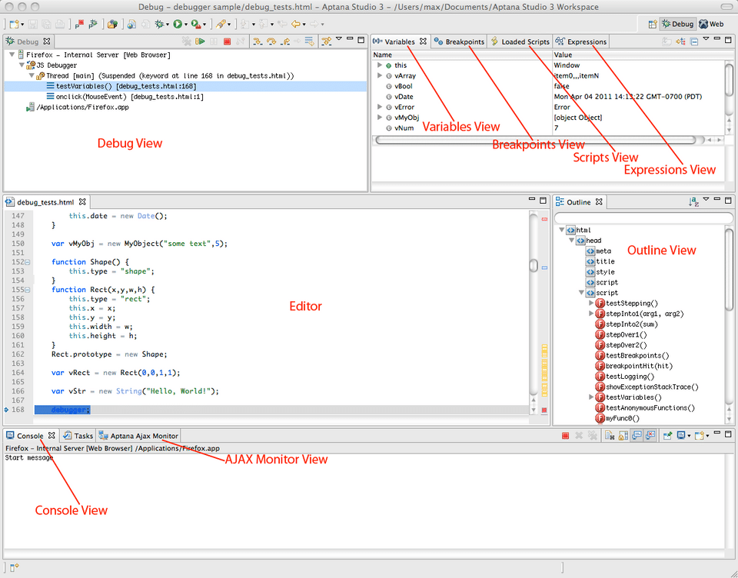738x578 pixels.
Task: Switch to the Breakpoints tab
Action: pyautogui.click(x=460, y=42)
